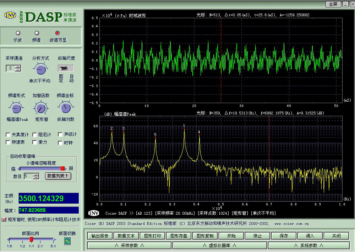Viewport: 355px width, 252px height.
Task: Click the INV logo in header
Action: pyautogui.click(x=10, y=15)
